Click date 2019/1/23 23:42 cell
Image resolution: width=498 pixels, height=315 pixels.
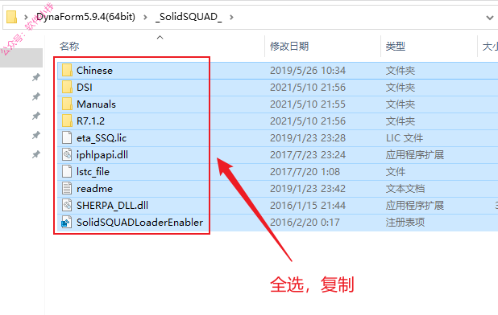coord(308,188)
